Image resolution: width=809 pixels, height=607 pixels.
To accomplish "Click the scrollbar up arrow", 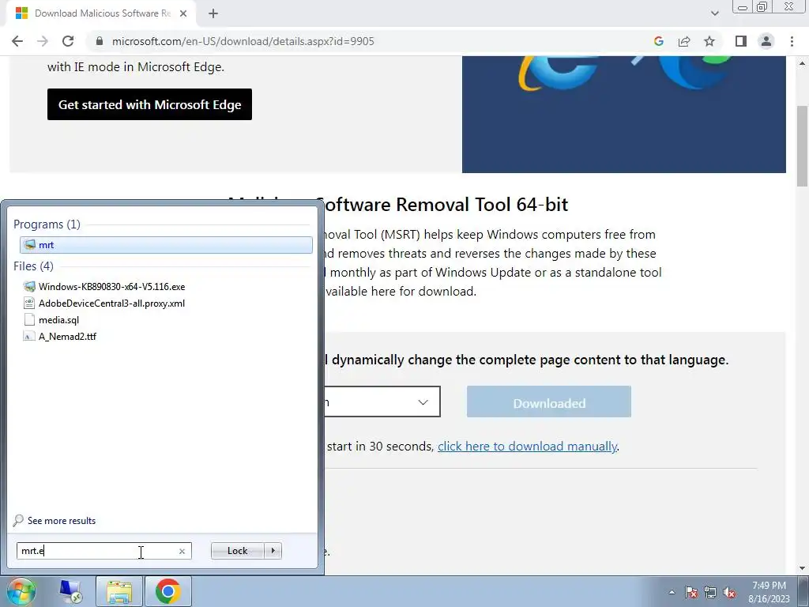I will tap(803, 63).
